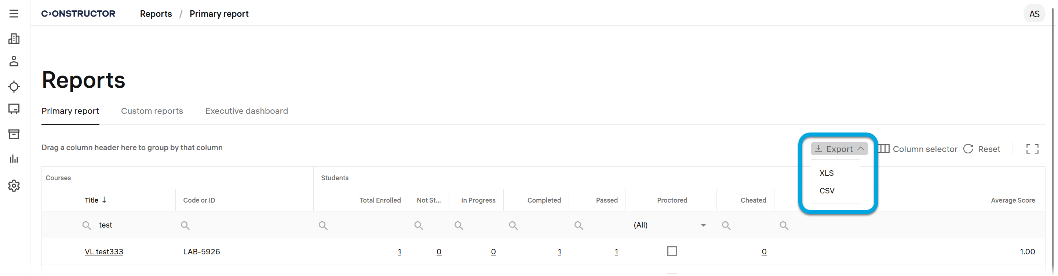The image size is (1058, 276).
Task: Click the crosshair target sidebar icon
Action: (x=14, y=87)
